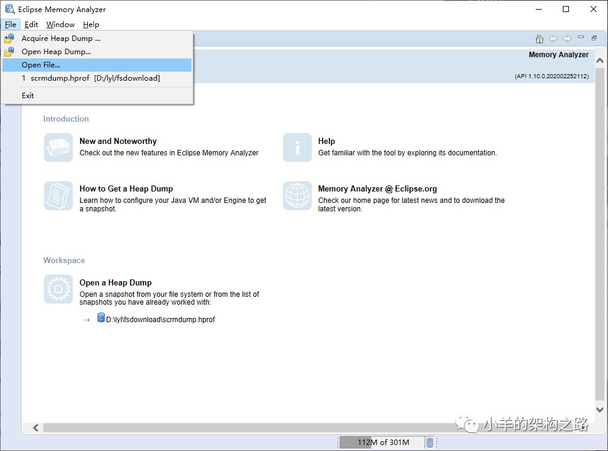Navigate forward with right arrow icon

567,39
